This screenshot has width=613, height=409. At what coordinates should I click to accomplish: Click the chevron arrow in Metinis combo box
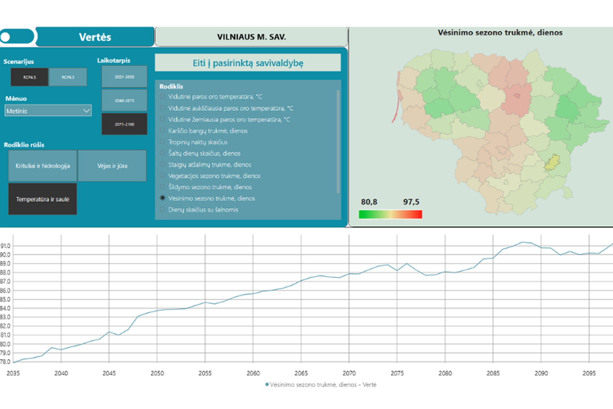tap(86, 111)
